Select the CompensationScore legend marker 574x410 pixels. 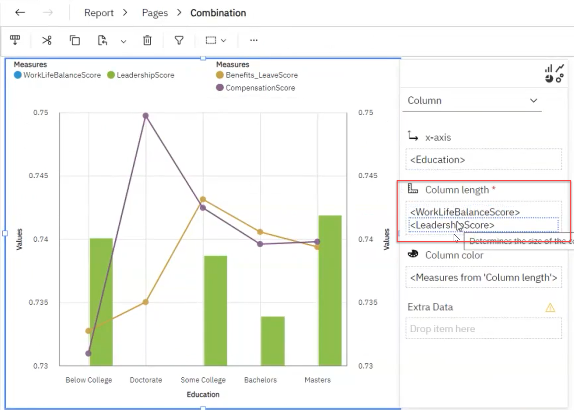point(219,88)
